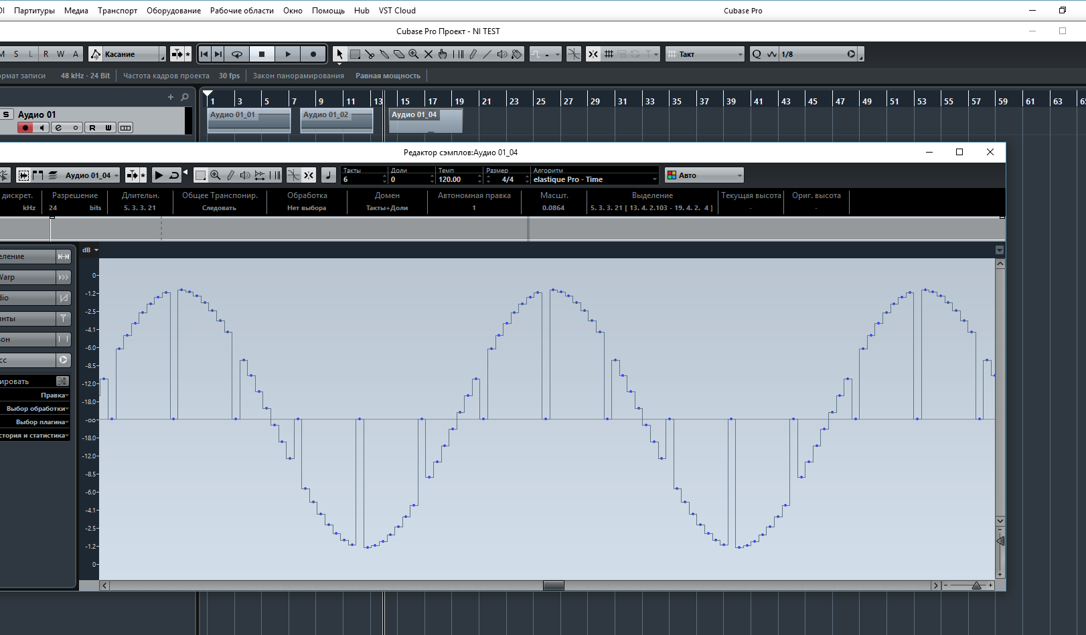Screen dimensions: 1086x635
Task: Solo the Аудио 01 track
Action: point(6,114)
